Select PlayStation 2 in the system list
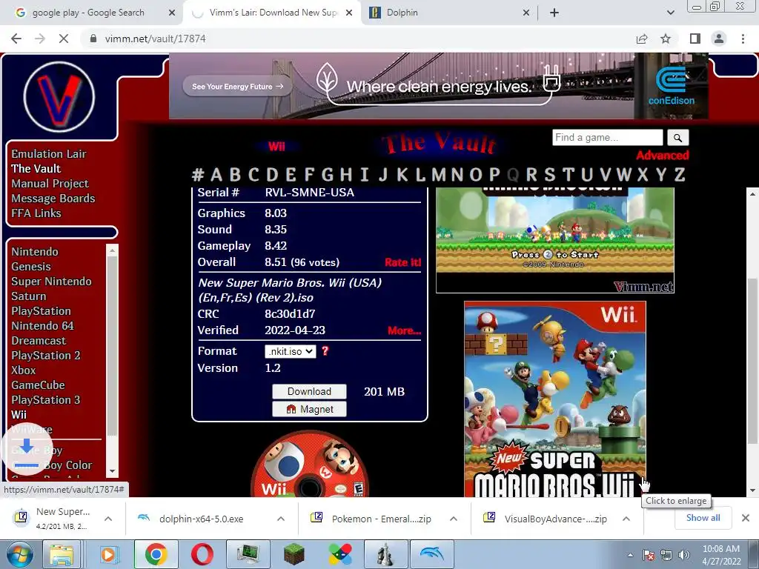This screenshot has height=569, width=759. pyautogui.click(x=46, y=356)
